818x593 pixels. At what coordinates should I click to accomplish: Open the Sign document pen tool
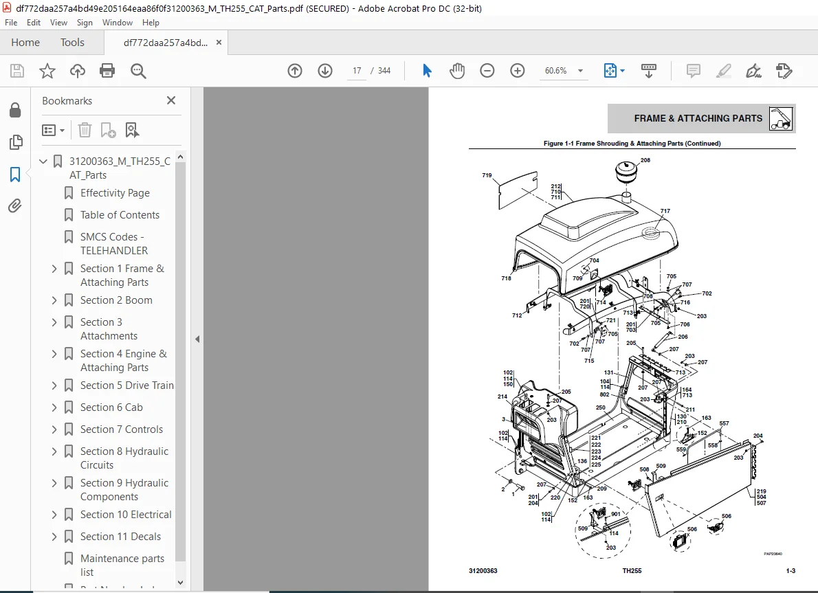(x=753, y=70)
